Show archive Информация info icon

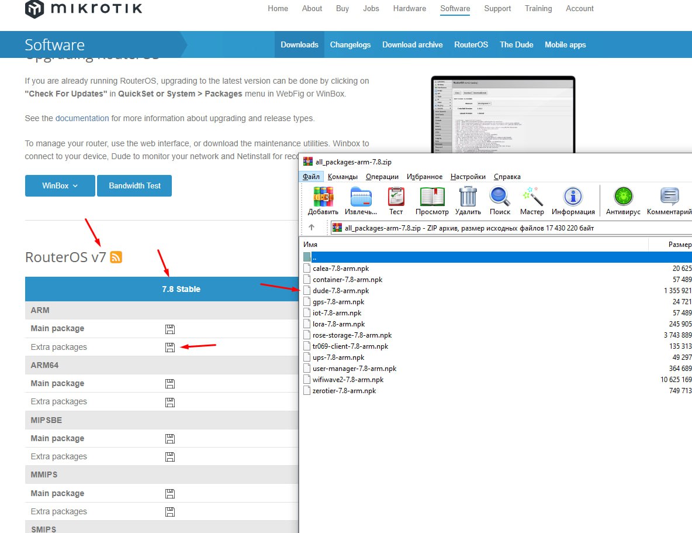pos(573,197)
